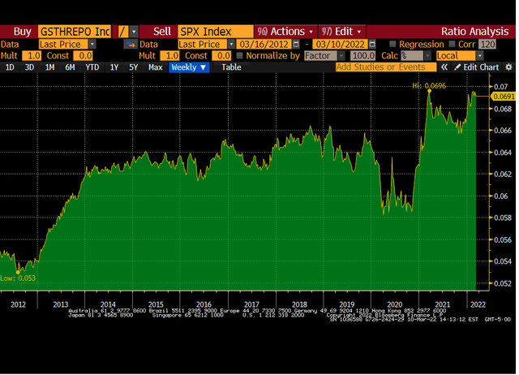Viewport: 519px width, 375px height.
Task: Open calendar picker for start date 03/16/2012
Action: tap(296, 44)
